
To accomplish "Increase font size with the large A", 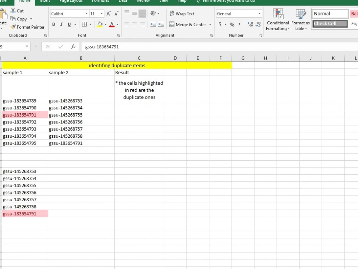I will click(x=108, y=14).
